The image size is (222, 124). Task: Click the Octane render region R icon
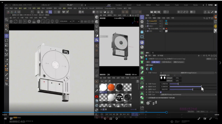click(25, 21)
